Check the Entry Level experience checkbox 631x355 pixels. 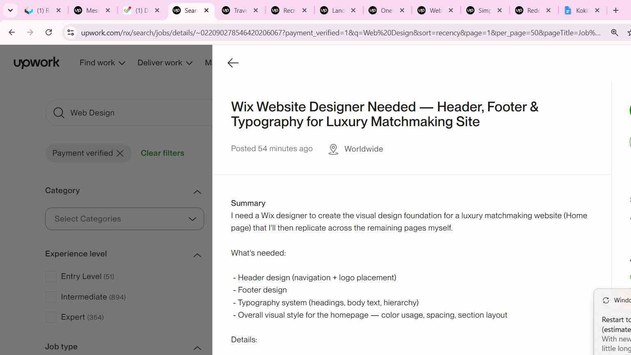51,277
